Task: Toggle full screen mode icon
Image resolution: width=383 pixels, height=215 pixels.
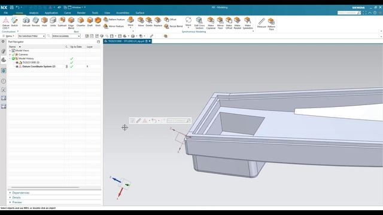Action: (x=364, y=13)
